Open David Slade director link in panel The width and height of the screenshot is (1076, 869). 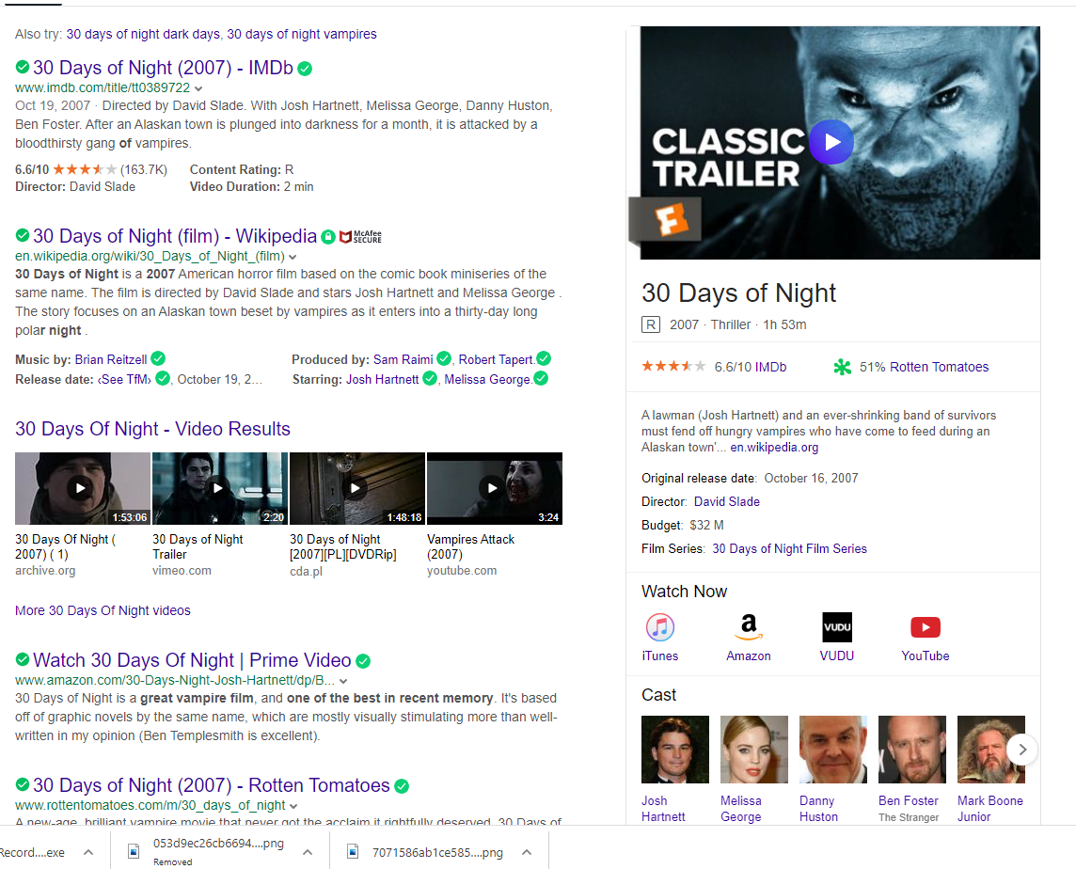[x=727, y=502]
